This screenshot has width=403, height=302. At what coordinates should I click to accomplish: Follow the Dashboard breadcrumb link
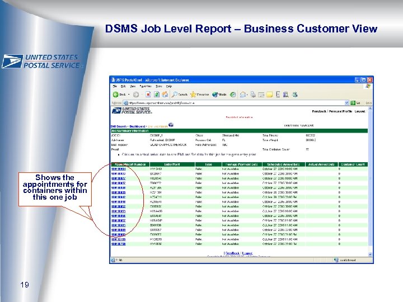point(137,126)
